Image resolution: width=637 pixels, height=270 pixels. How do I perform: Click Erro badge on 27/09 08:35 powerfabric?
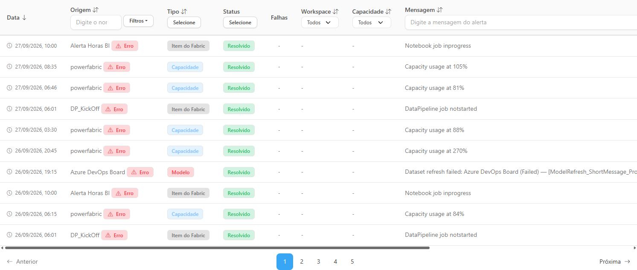(x=116, y=67)
